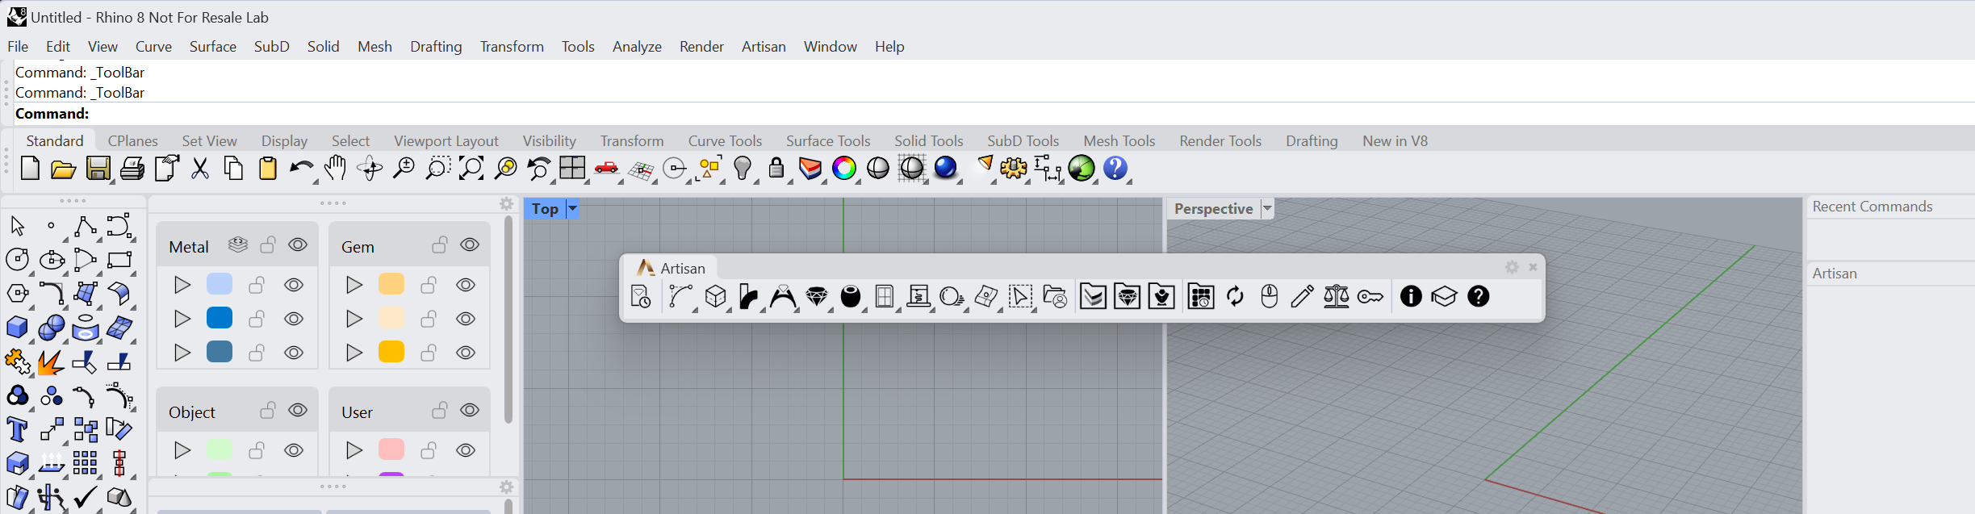The width and height of the screenshot is (1975, 514).
Task: Toggle eye for golden yellow Gem layer
Action: [466, 353]
